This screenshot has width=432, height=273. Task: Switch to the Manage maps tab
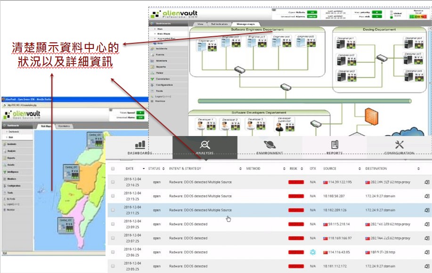(x=246, y=23)
